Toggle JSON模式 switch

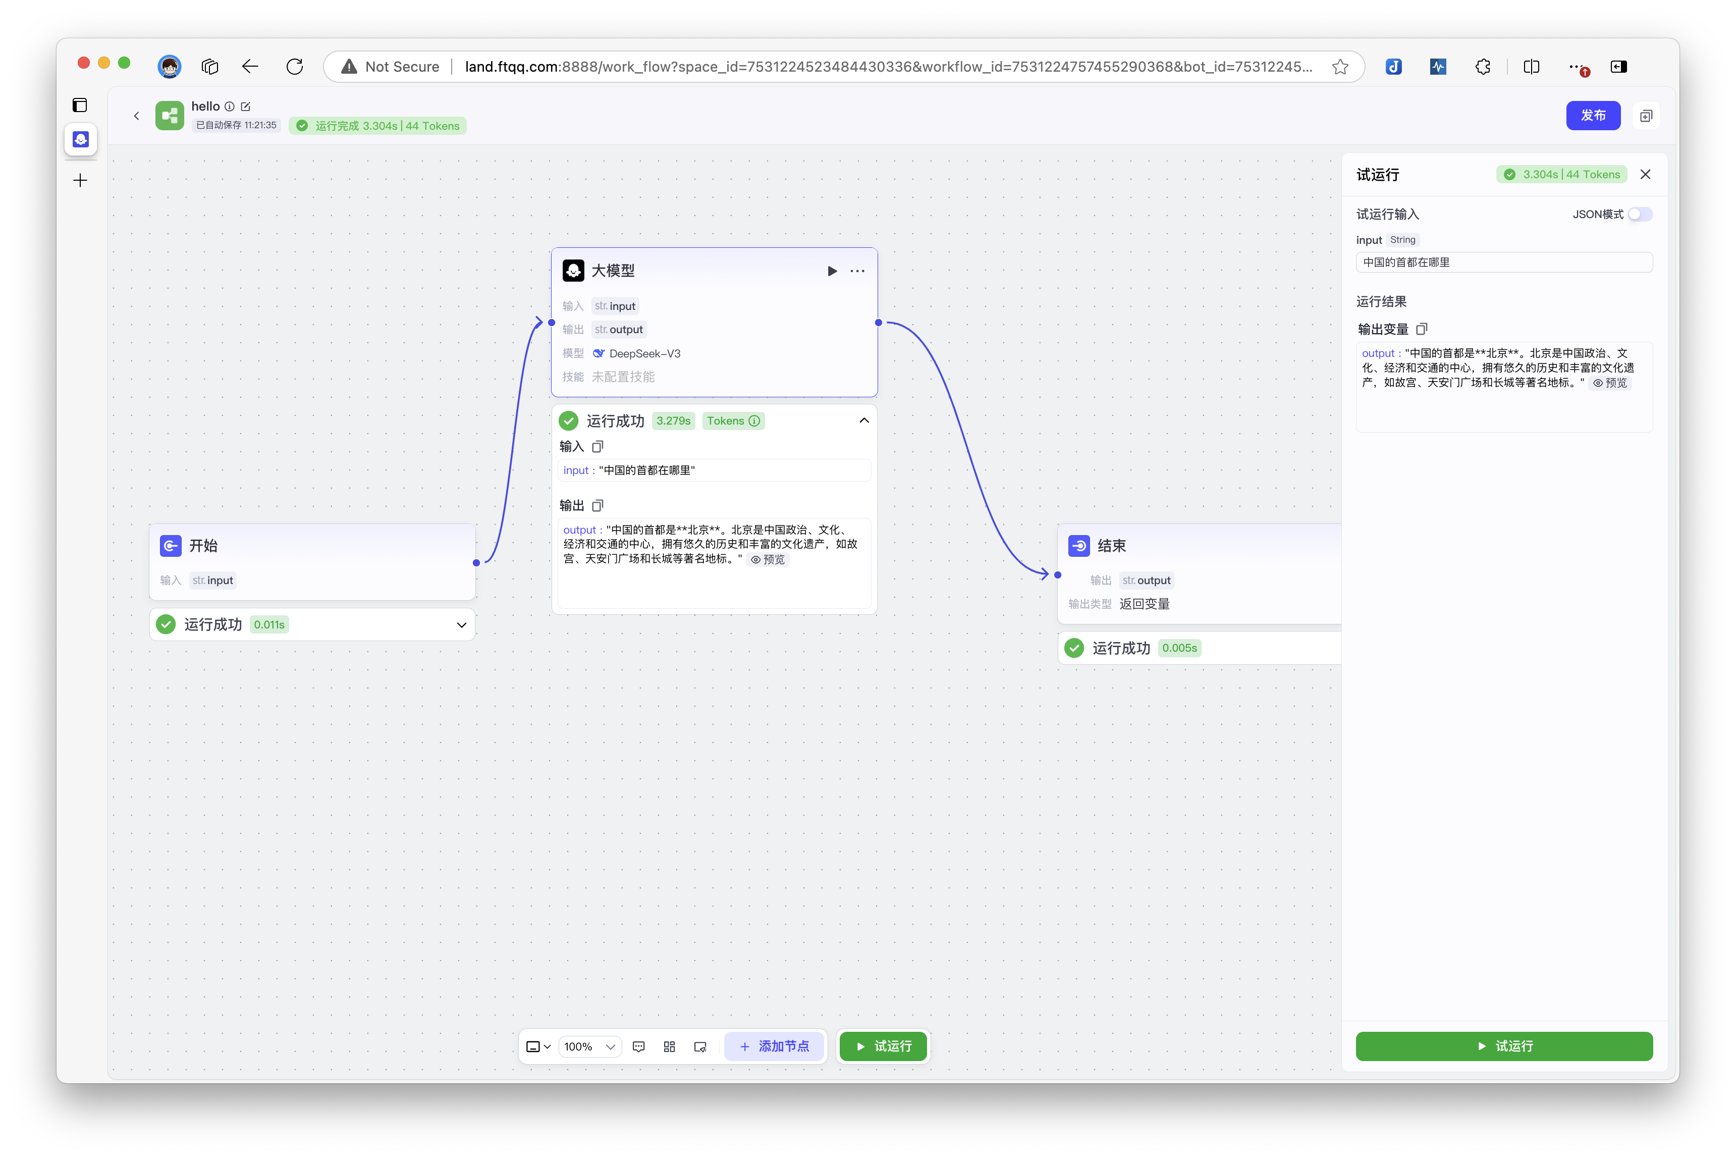click(1640, 214)
